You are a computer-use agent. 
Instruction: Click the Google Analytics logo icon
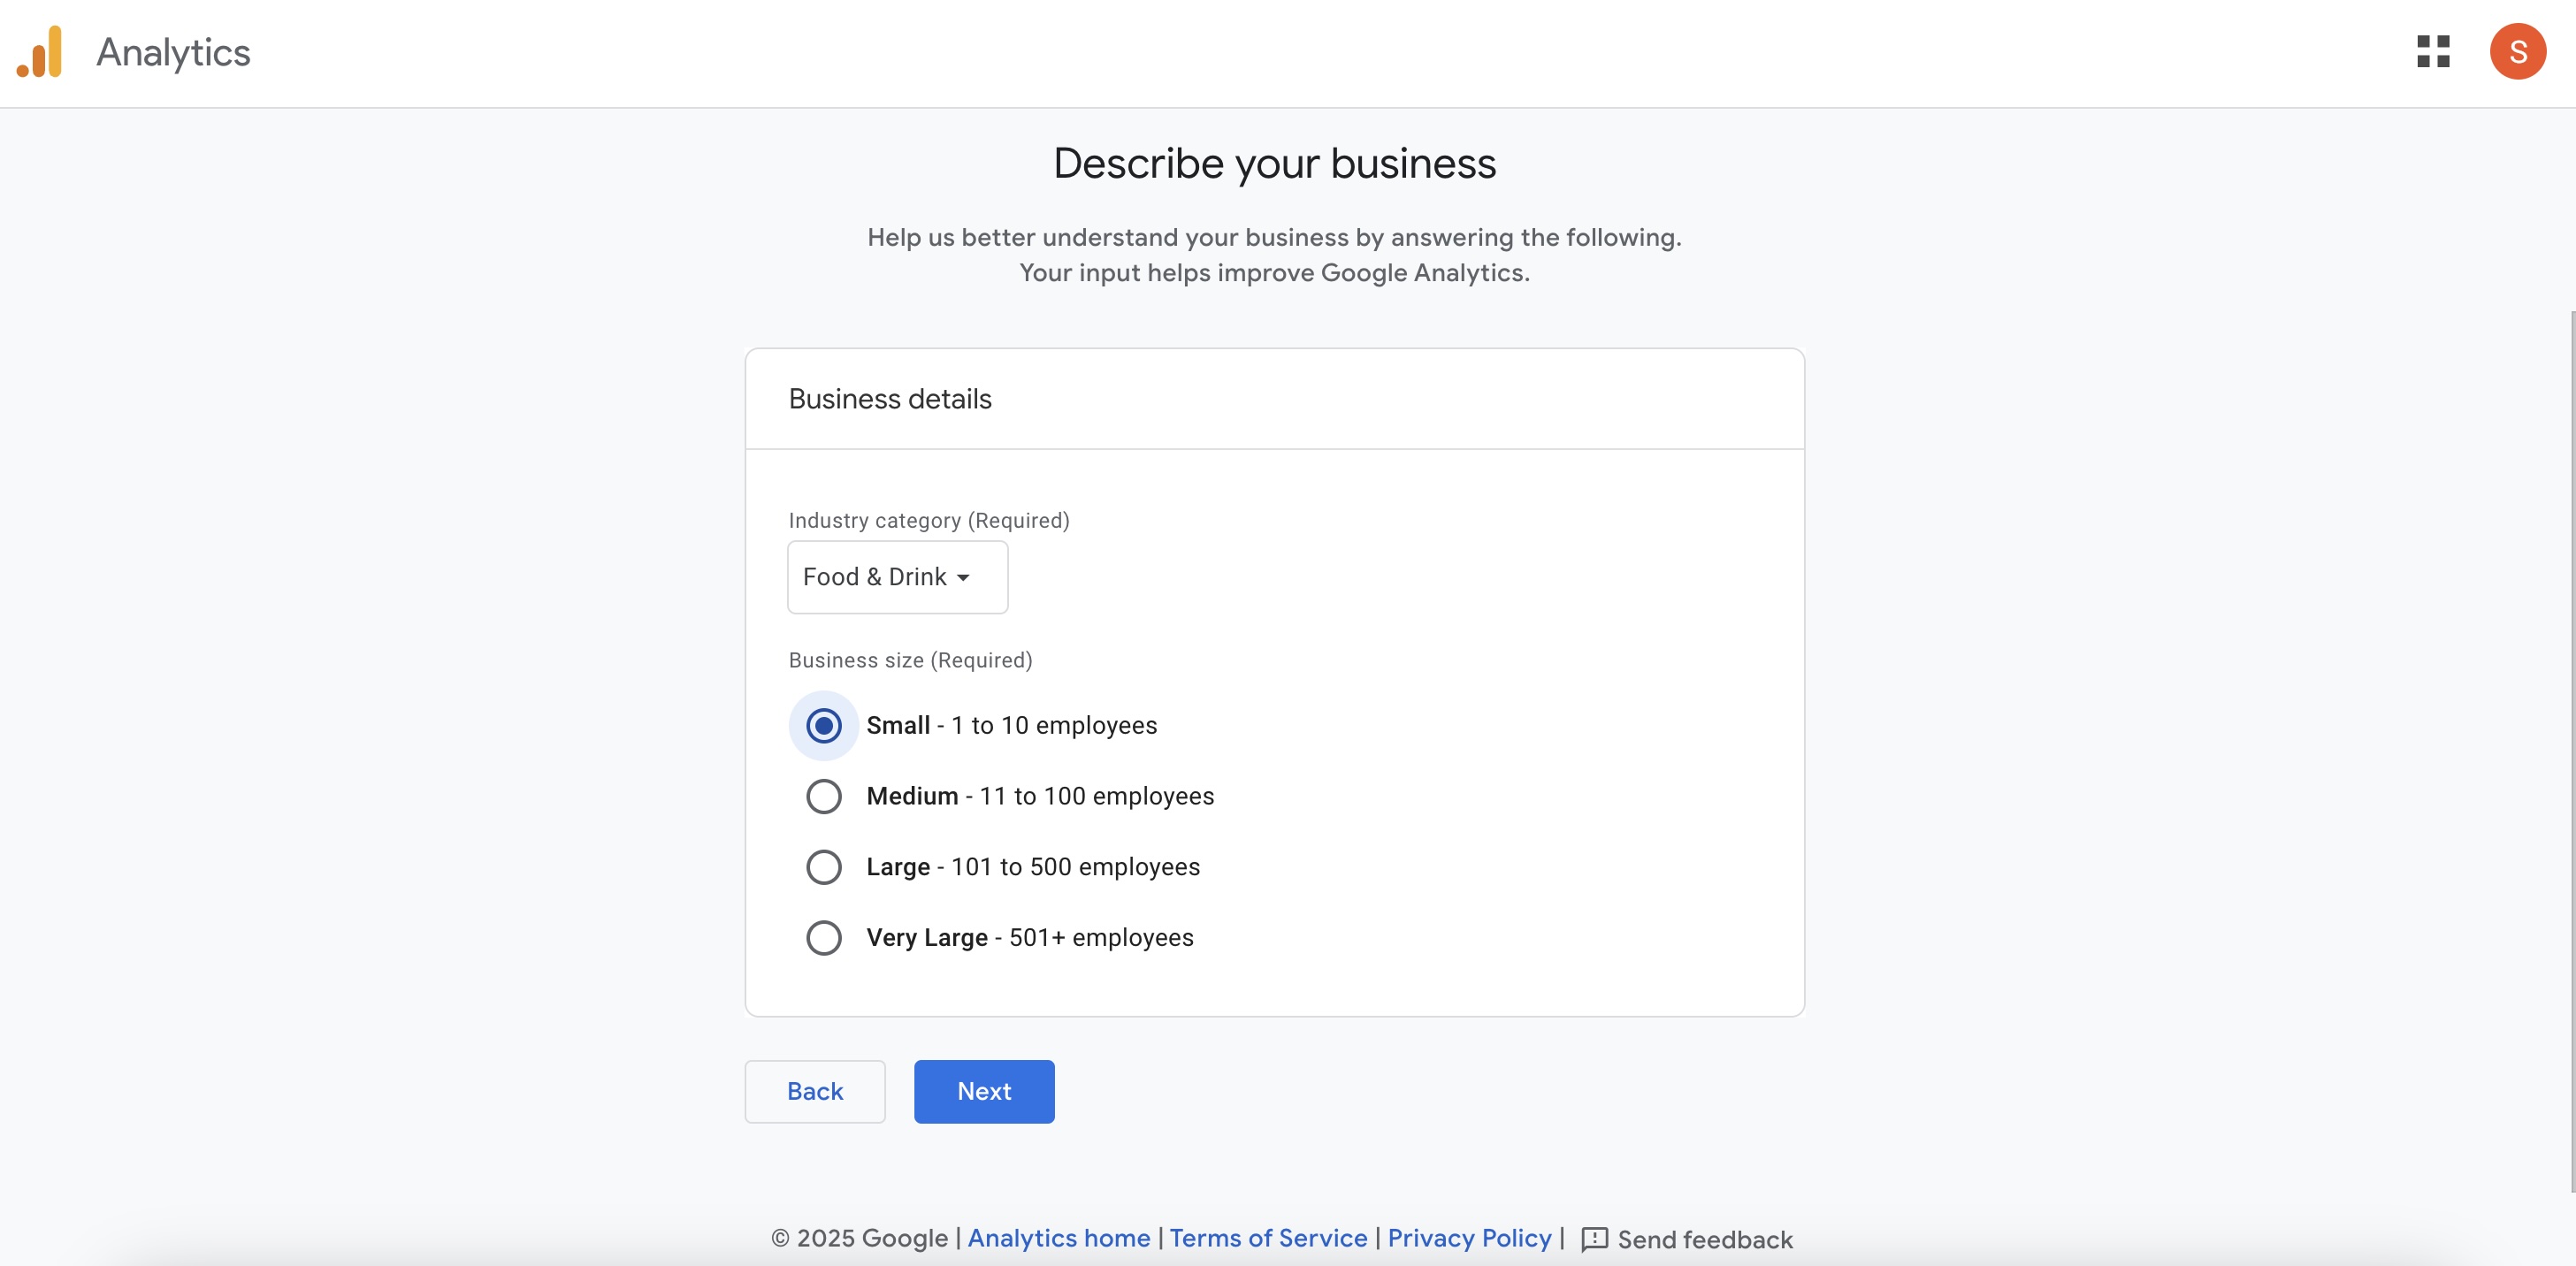click(x=40, y=52)
